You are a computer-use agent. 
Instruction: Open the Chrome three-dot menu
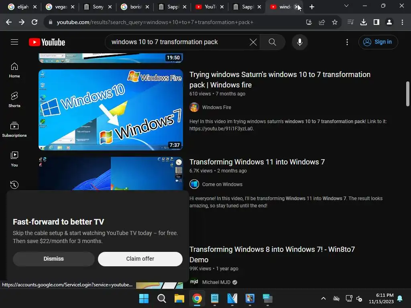[402, 22]
